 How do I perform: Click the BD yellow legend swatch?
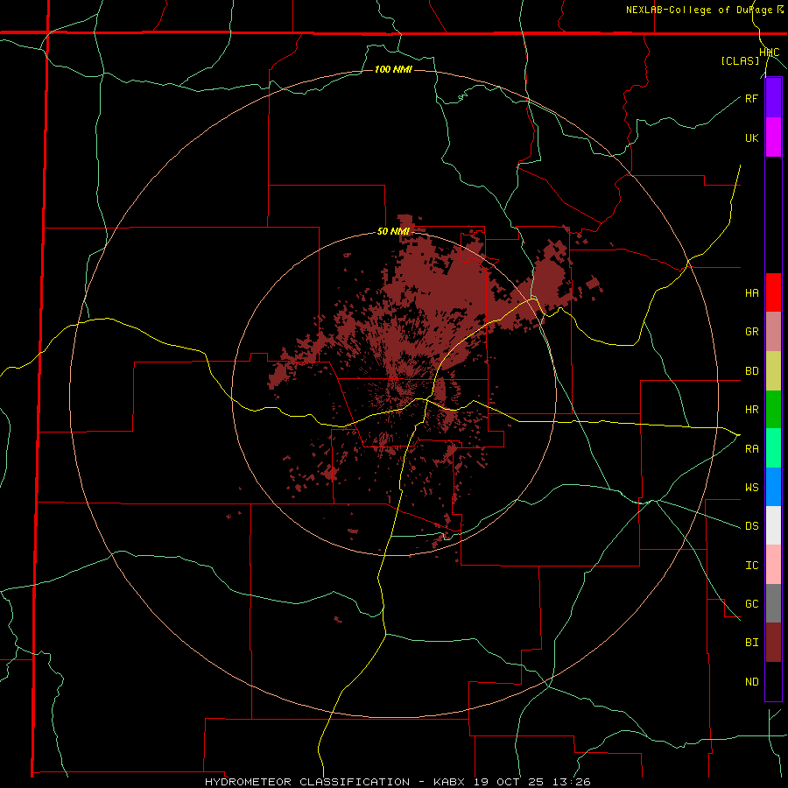pyautogui.click(x=773, y=370)
